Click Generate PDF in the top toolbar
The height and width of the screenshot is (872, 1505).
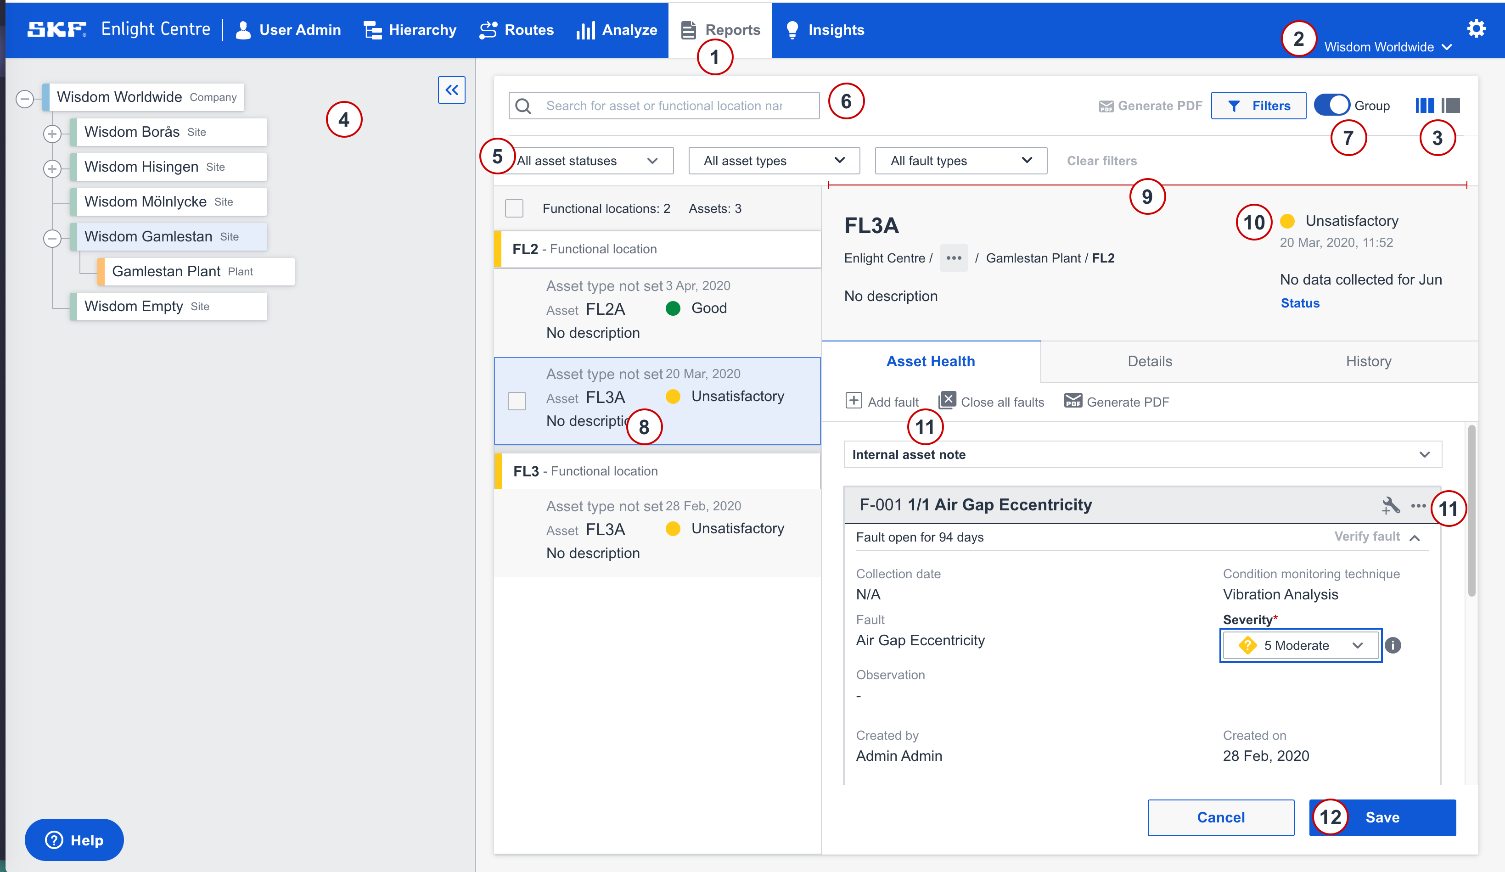[1150, 106]
